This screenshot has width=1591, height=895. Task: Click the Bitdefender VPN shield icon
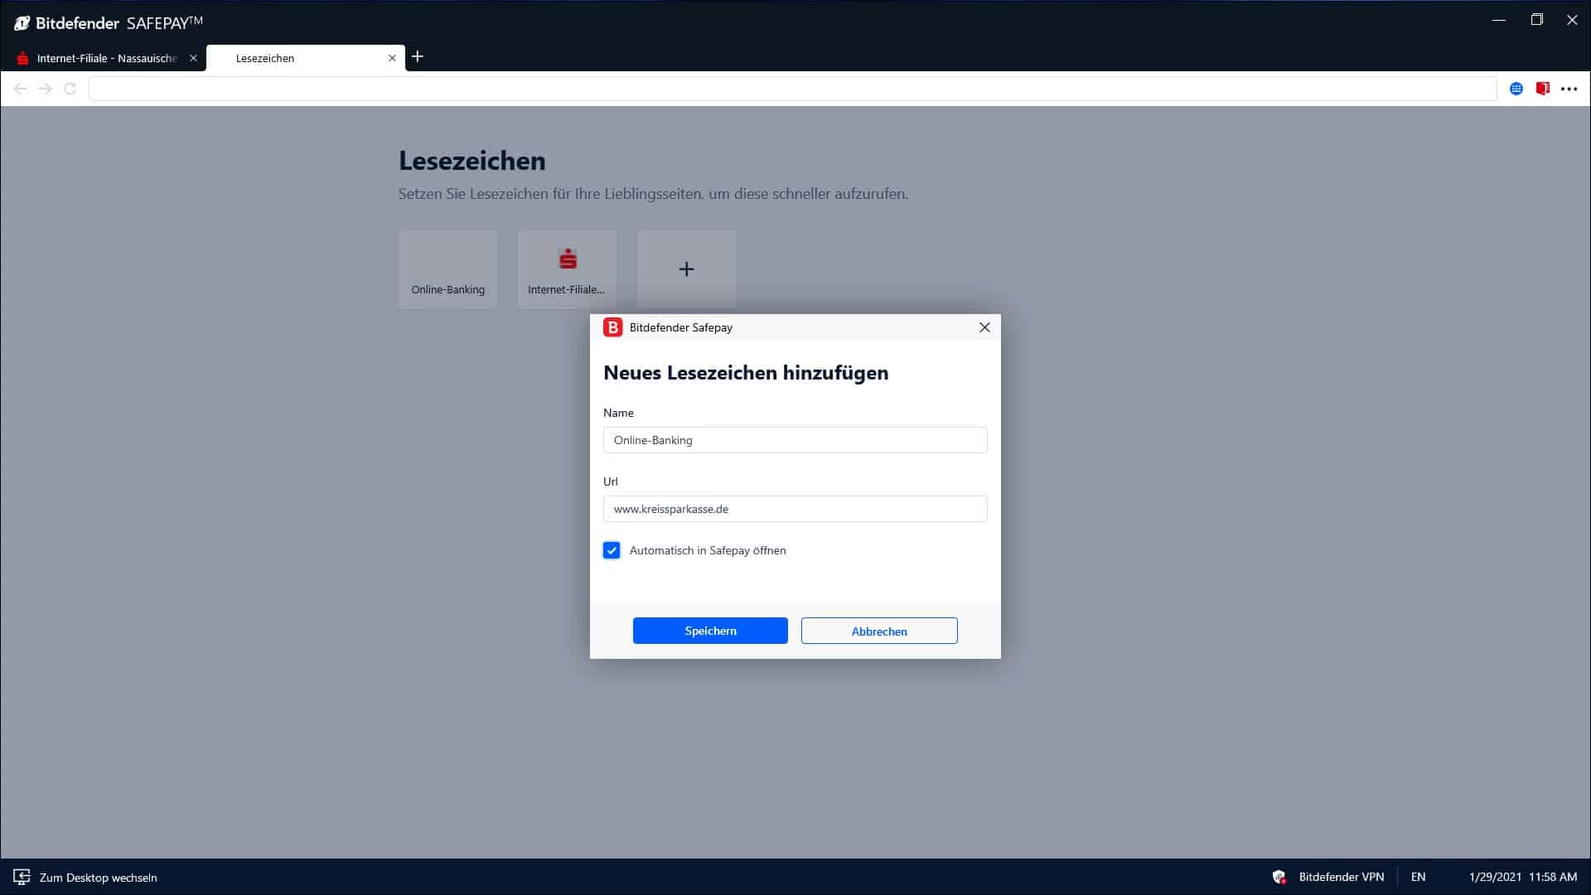pyautogui.click(x=1279, y=877)
